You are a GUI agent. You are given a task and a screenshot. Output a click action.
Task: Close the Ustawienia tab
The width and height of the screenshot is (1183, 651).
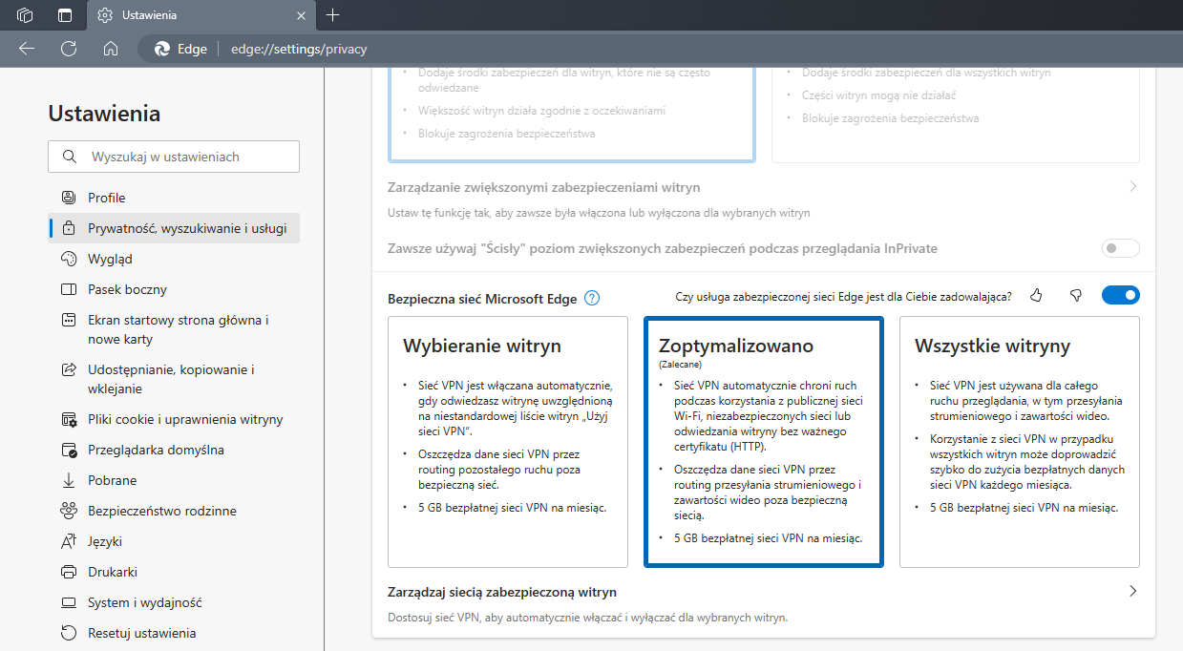click(x=302, y=15)
